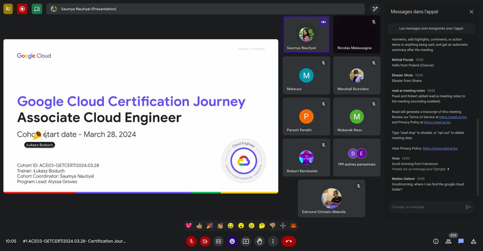Click the Łukasz Boduch cursor label on slide

[39, 145]
